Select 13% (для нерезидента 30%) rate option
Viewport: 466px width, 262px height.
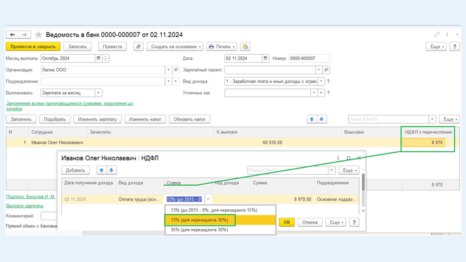[x=199, y=220]
